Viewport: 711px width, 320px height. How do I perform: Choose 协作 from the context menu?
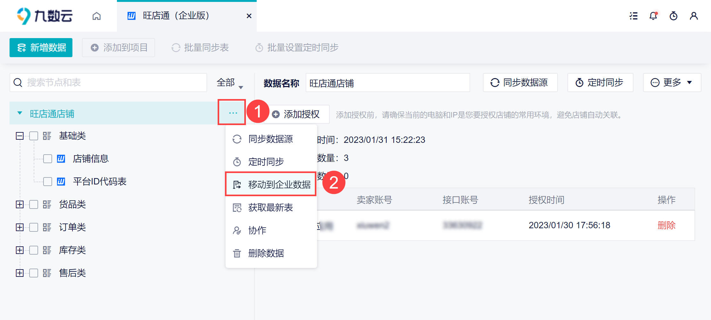point(271,230)
